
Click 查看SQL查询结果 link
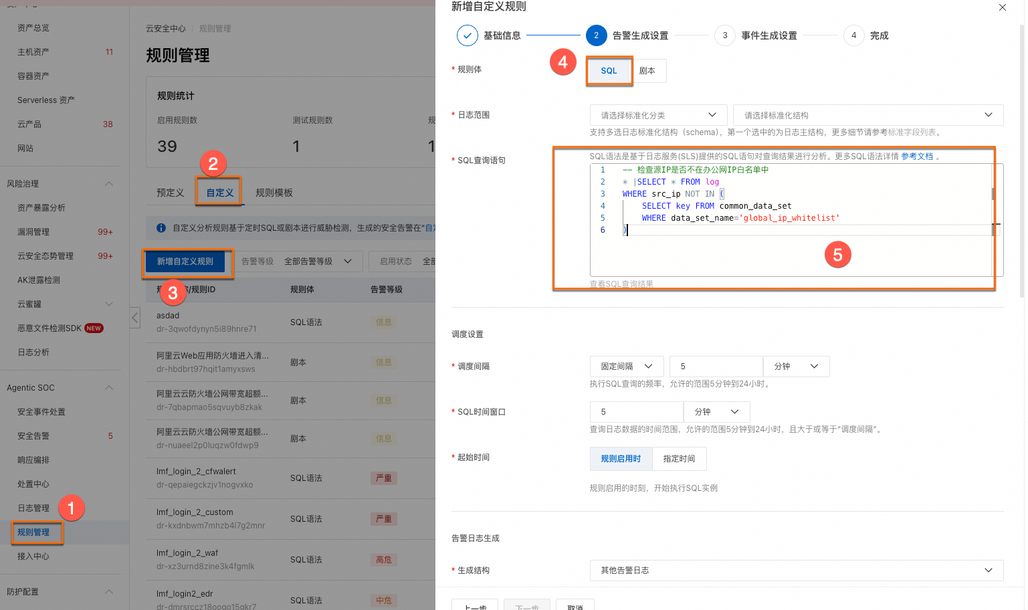[621, 284]
